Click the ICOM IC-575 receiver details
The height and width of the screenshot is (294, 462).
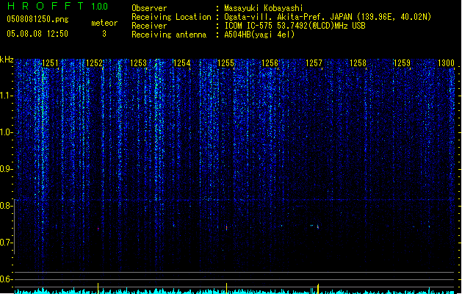[x=295, y=26]
